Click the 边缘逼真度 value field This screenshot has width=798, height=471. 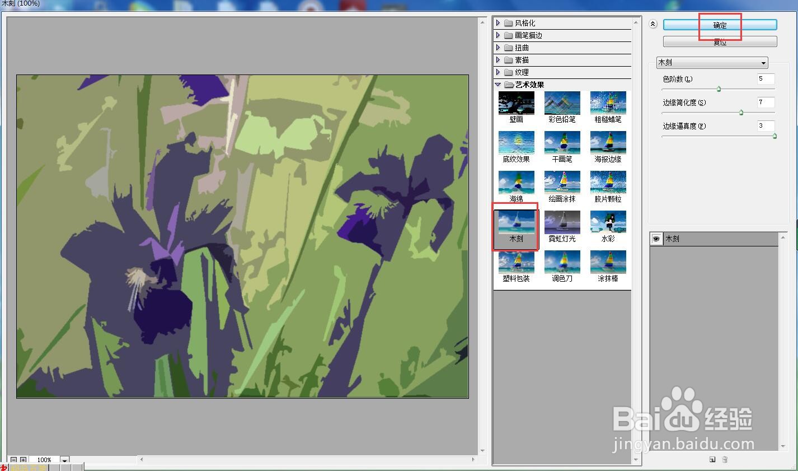pyautogui.click(x=766, y=126)
